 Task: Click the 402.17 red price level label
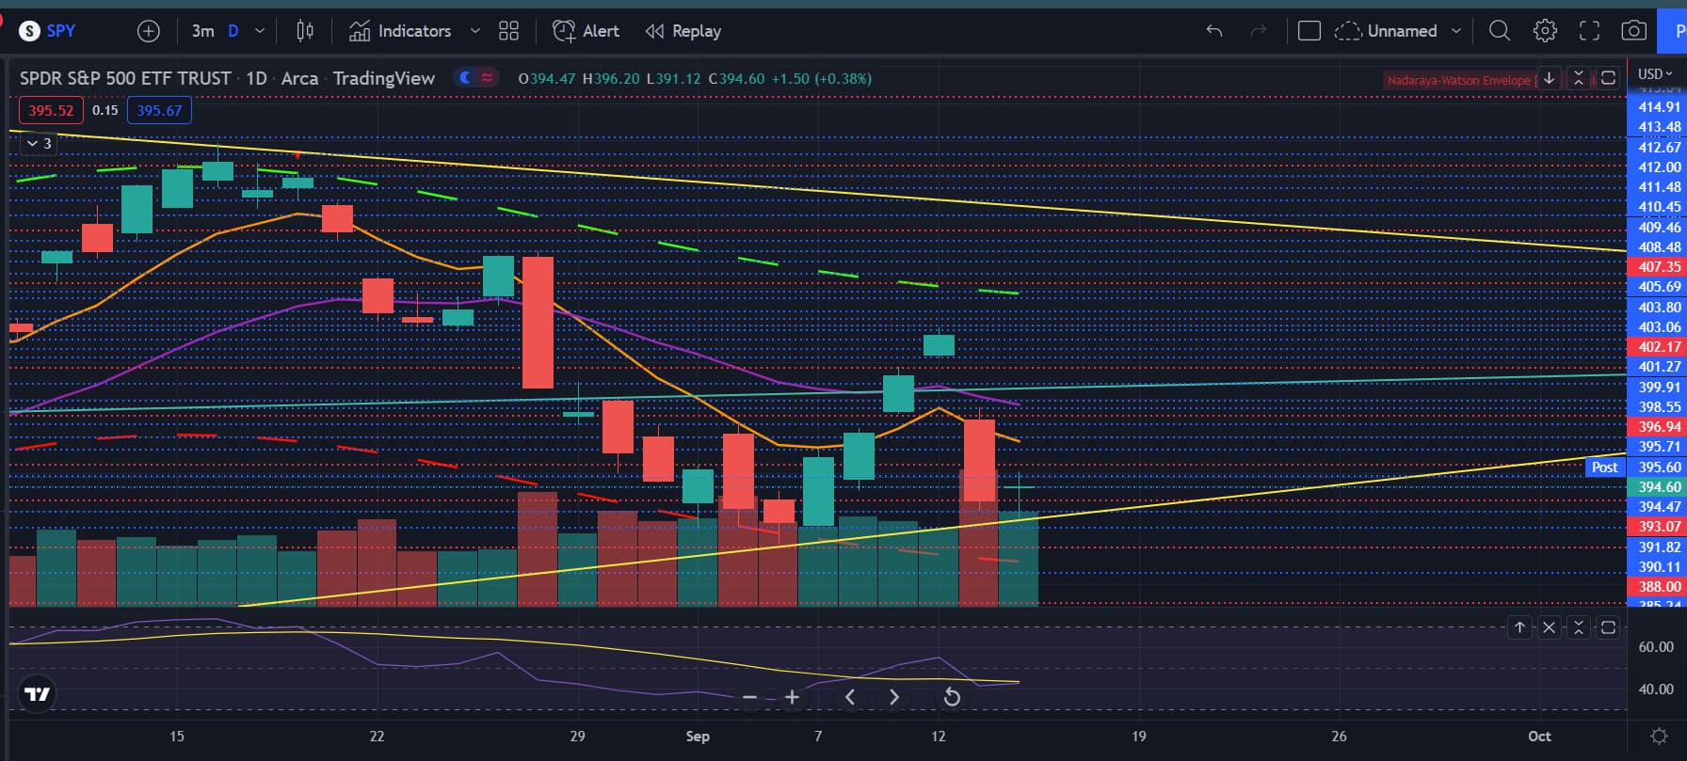tap(1658, 347)
